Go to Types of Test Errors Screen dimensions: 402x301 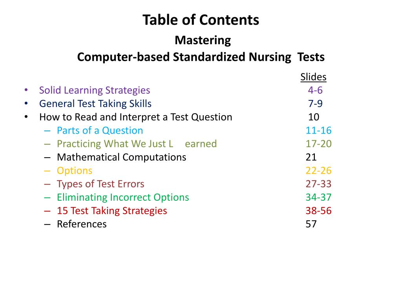coord(100,184)
